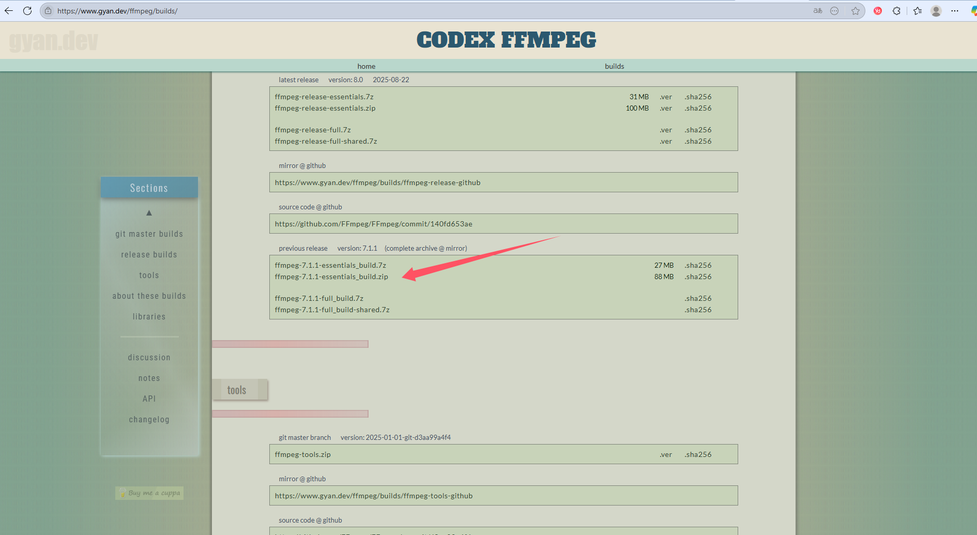Screen dimensions: 977x535
Task: Collapse sections with up triangle
Action: point(149,213)
